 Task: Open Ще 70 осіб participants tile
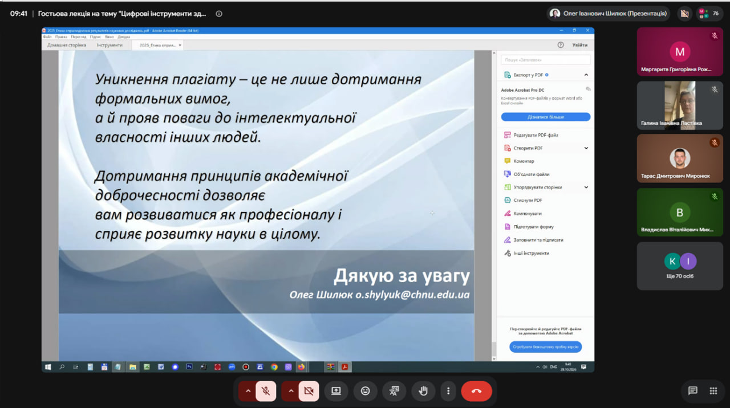pyautogui.click(x=680, y=266)
